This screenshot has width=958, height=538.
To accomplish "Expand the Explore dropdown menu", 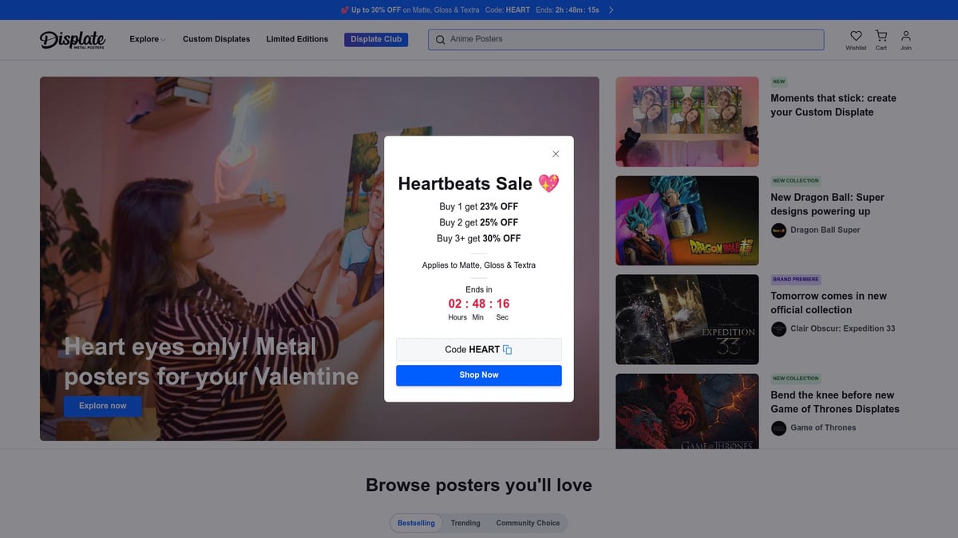I will (148, 39).
